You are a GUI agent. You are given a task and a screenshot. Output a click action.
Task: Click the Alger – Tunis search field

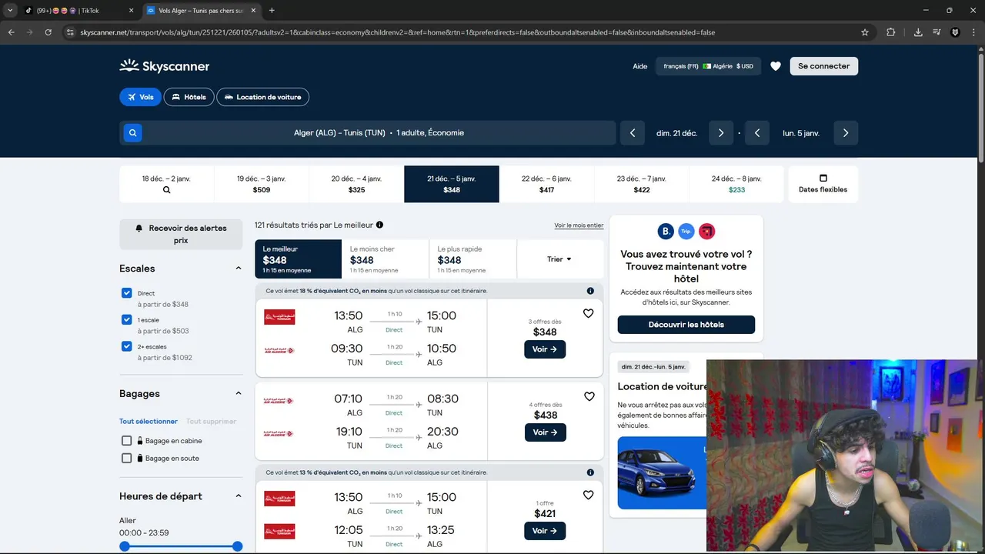tap(368, 133)
